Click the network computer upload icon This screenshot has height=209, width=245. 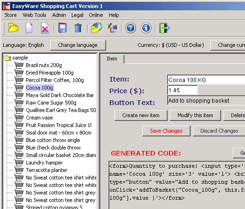pyautogui.click(x=112, y=28)
